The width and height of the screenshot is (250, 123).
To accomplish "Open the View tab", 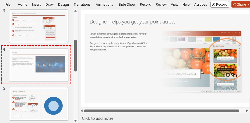I will (x=174, y=5).
